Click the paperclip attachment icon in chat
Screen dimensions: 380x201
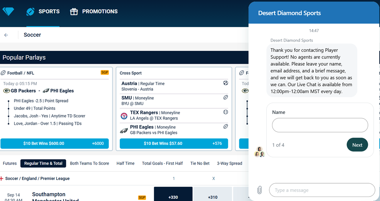pos(259,190)
